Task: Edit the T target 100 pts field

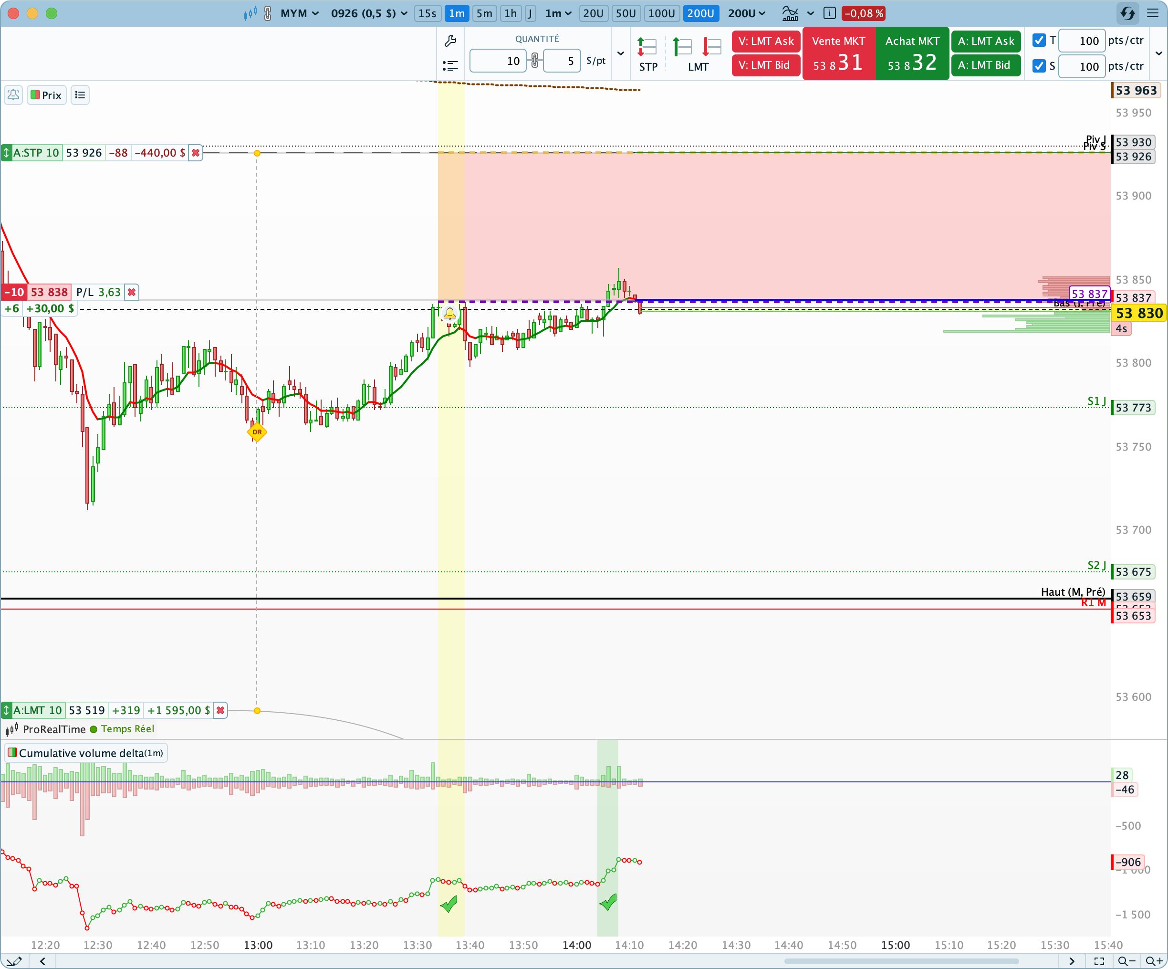Action: tap(1081, 41)
